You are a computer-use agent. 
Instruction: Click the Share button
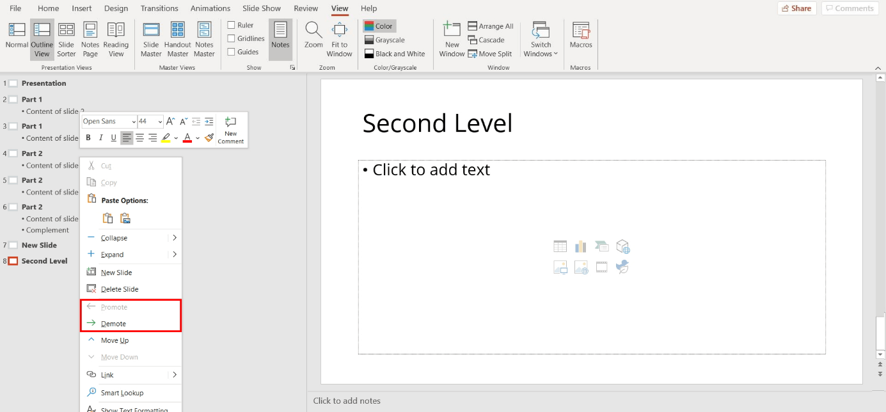coord(796,8)
